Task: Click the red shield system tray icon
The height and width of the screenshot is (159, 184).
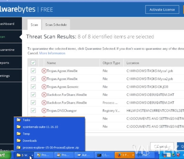Action: click(178, 155)
